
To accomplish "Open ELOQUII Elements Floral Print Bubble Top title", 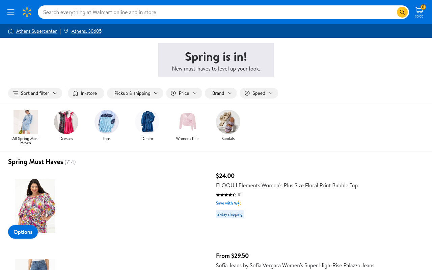I will pyautogui.click(x=287, y=185).
